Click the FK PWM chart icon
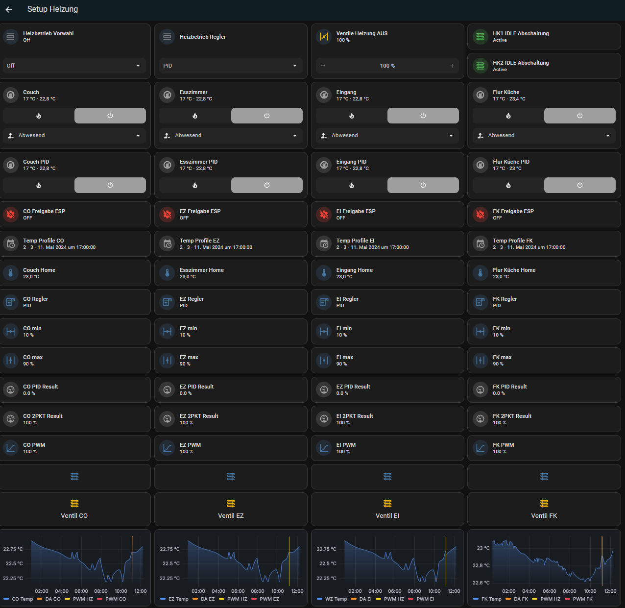This screenshot has height=608, width=625. pos(481,448)
